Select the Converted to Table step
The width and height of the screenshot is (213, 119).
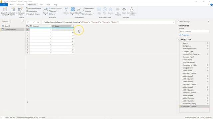point(189,65)
